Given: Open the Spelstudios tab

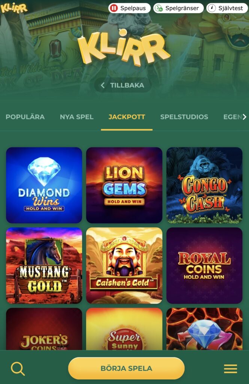Looking at the screenshot, I should click(x=184, y=117).
